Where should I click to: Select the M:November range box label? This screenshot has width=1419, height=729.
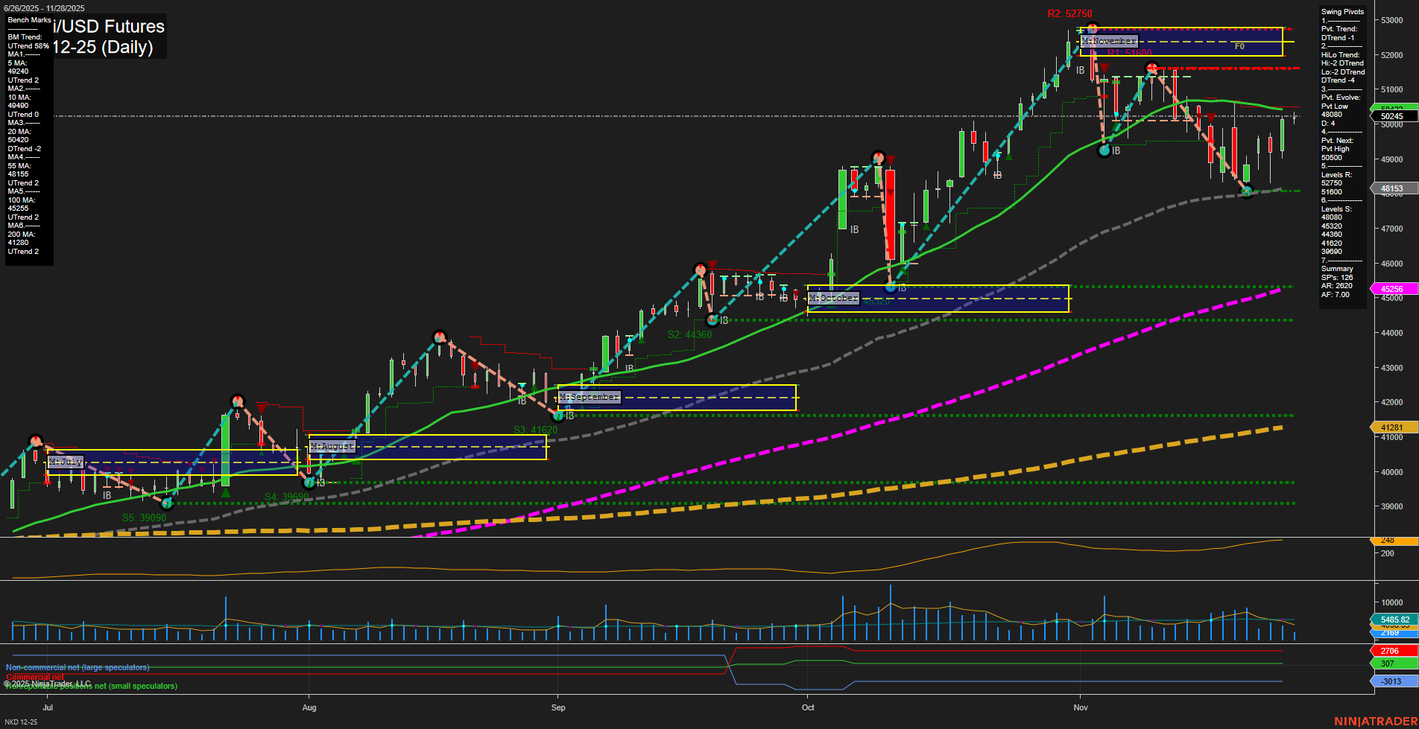(x=1110, y=41)
